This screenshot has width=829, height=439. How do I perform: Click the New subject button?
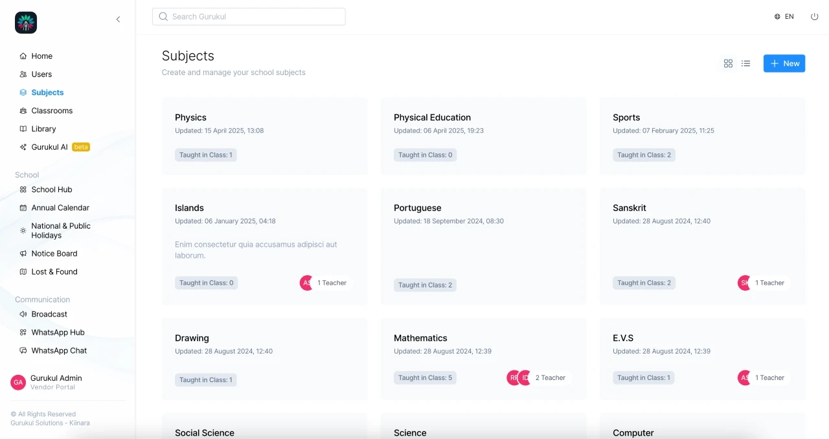point(784,63)
